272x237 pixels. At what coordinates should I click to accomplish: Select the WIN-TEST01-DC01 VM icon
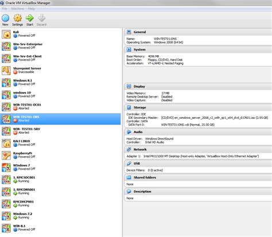(x=6, y=107)
